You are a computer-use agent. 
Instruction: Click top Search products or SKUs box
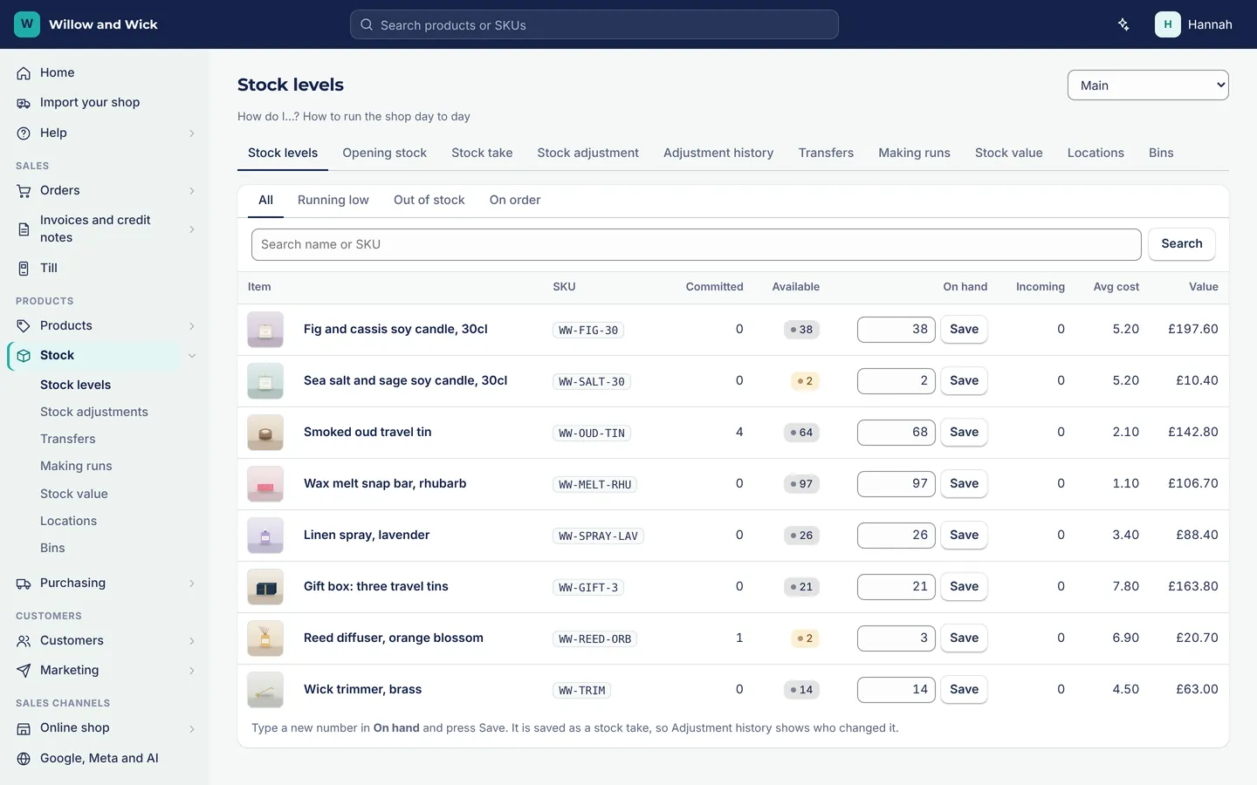point(594,24)
